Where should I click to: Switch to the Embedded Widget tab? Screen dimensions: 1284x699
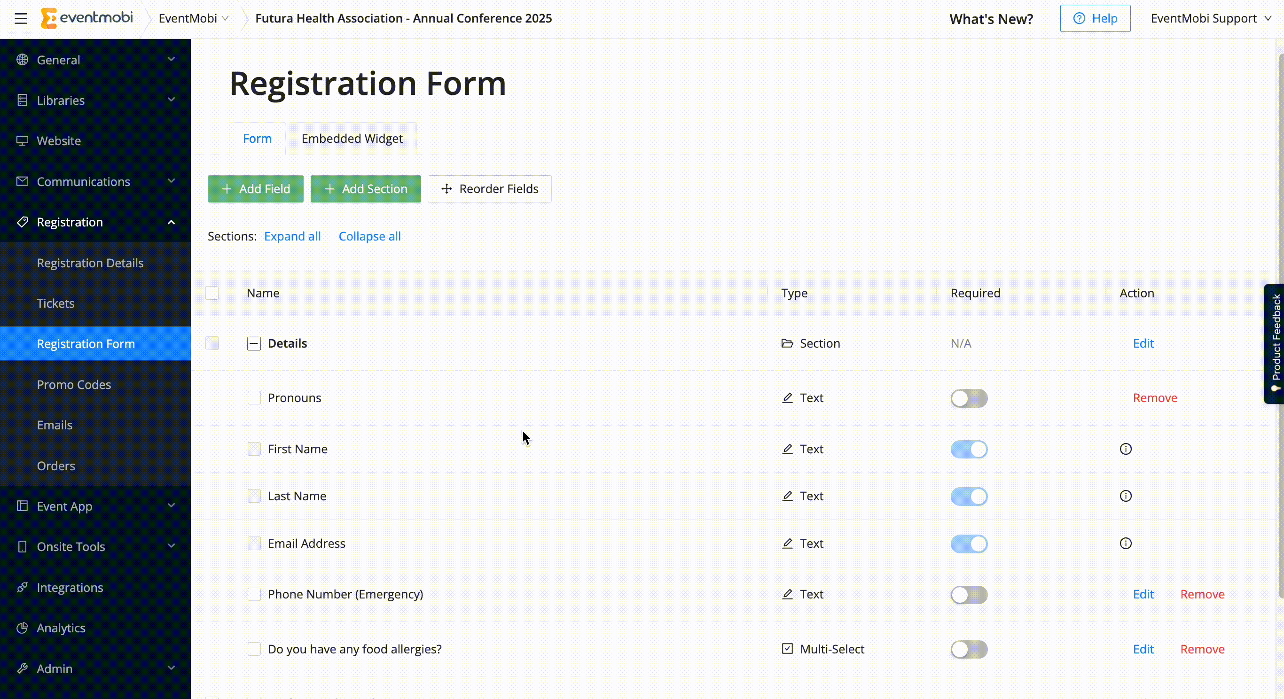(352, 139)
